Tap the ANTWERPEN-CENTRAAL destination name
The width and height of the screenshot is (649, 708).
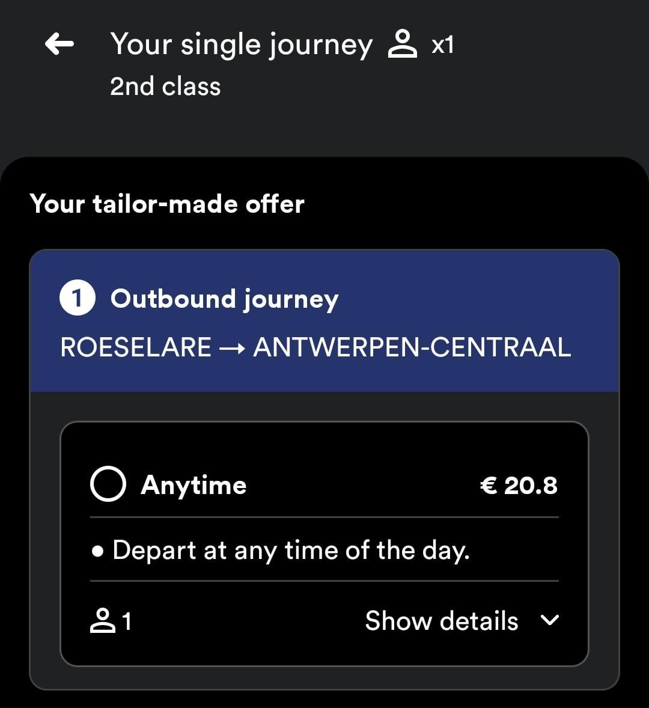point(412,348)
